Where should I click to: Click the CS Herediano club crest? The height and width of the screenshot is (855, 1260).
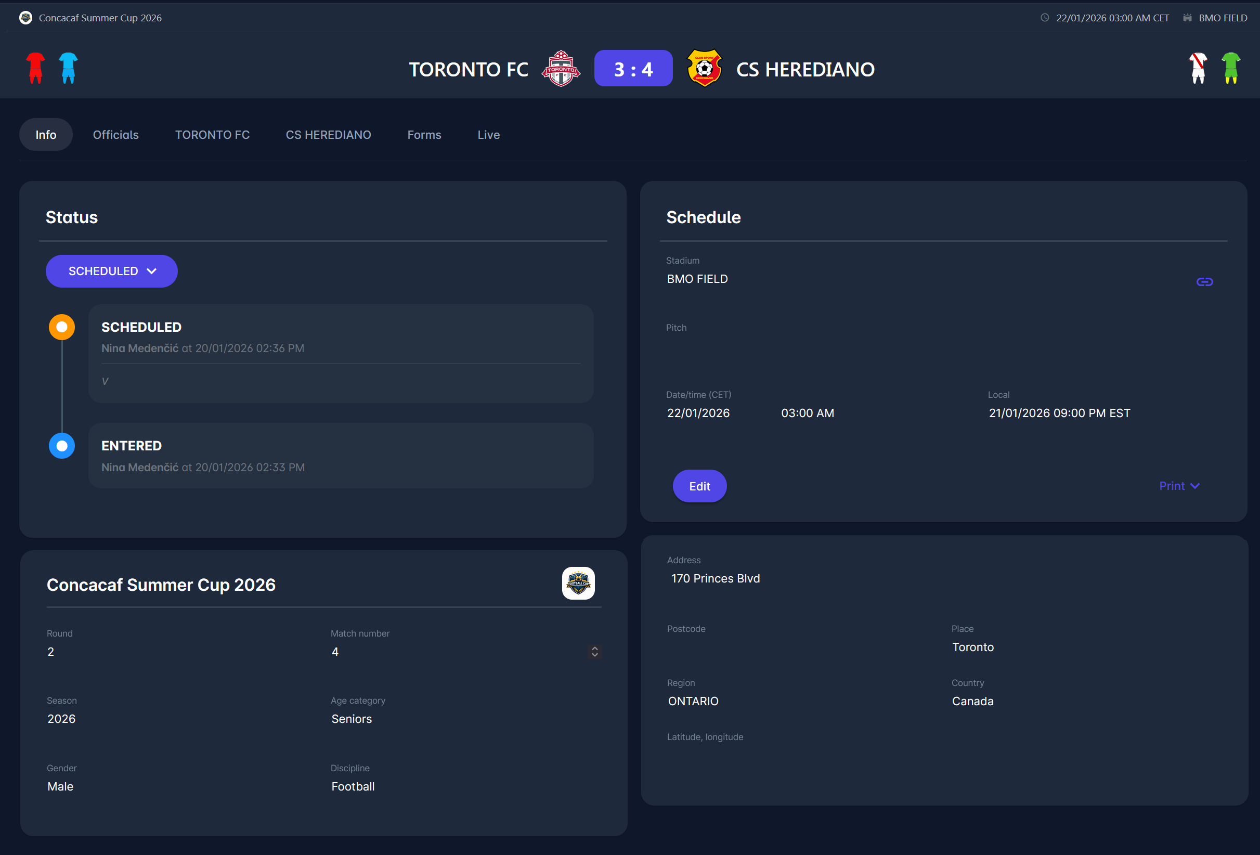coord(704,68)
